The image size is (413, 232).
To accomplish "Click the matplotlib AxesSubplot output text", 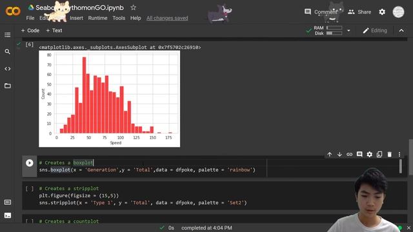I will [x=120, y=47].
